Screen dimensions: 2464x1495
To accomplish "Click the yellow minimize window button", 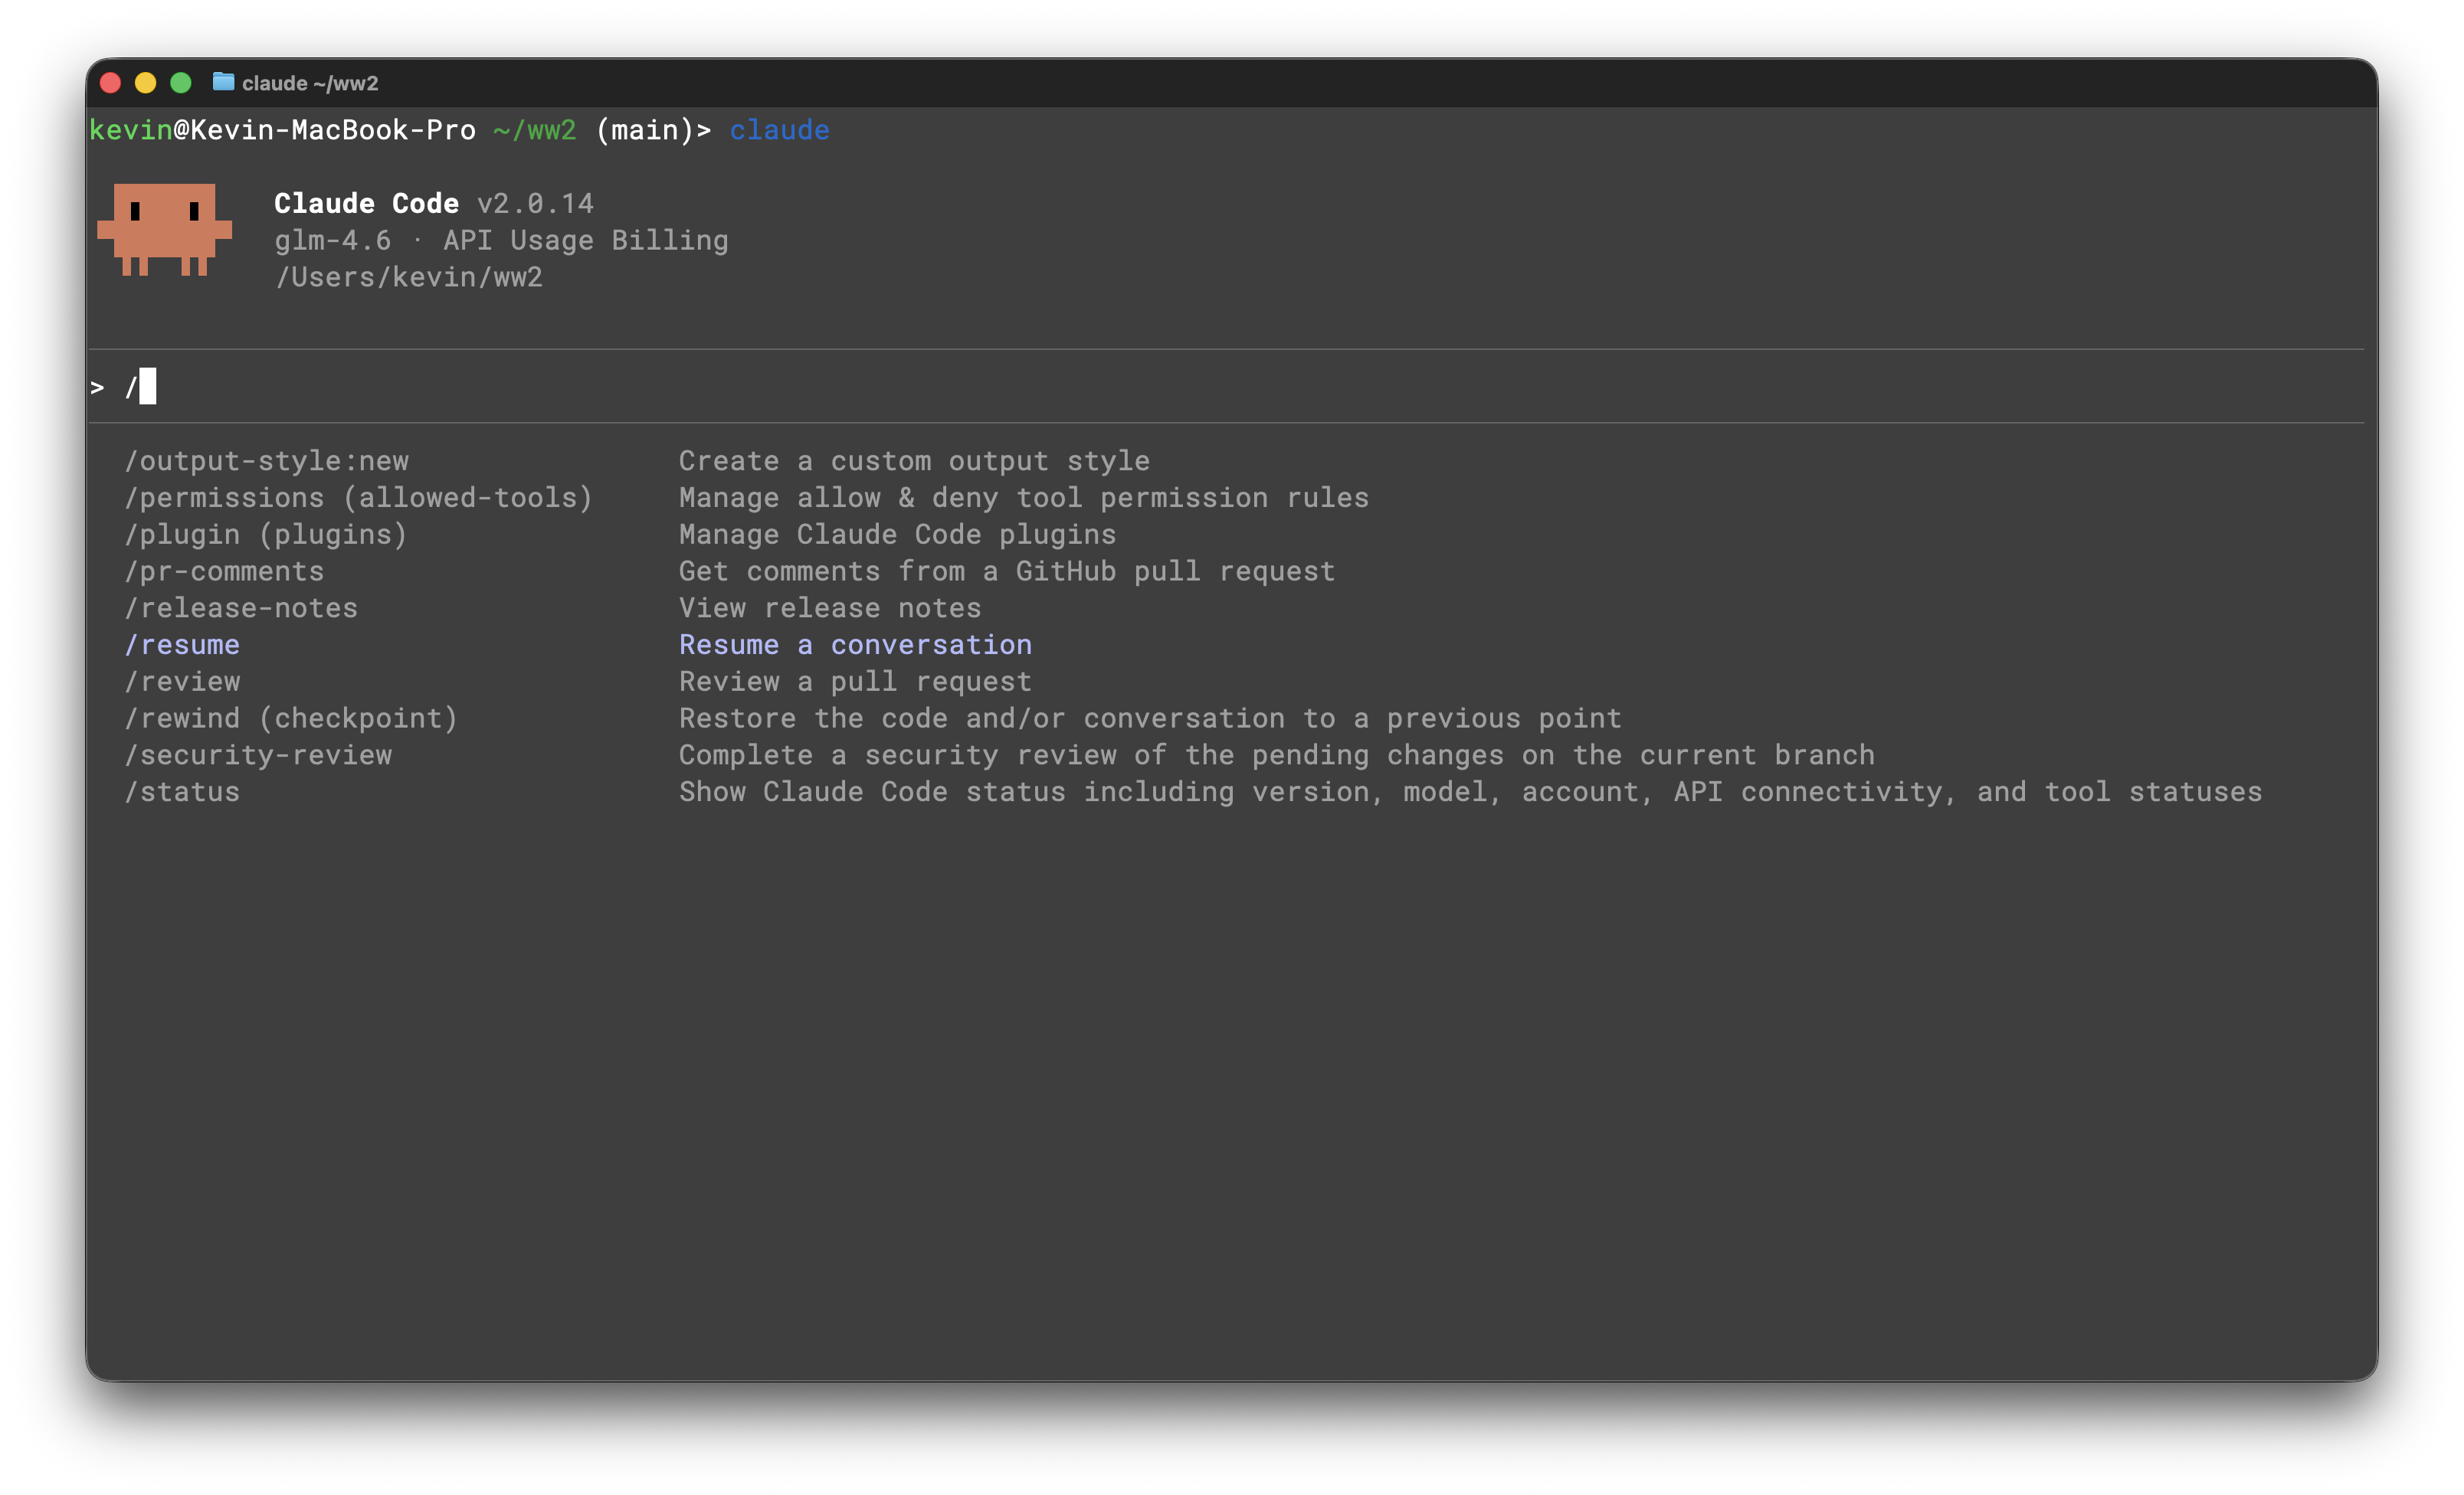I will [x=146, y=83].
